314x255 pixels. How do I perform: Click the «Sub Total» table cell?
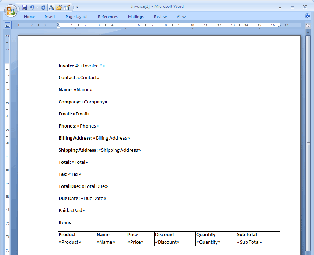coord(258,242)
